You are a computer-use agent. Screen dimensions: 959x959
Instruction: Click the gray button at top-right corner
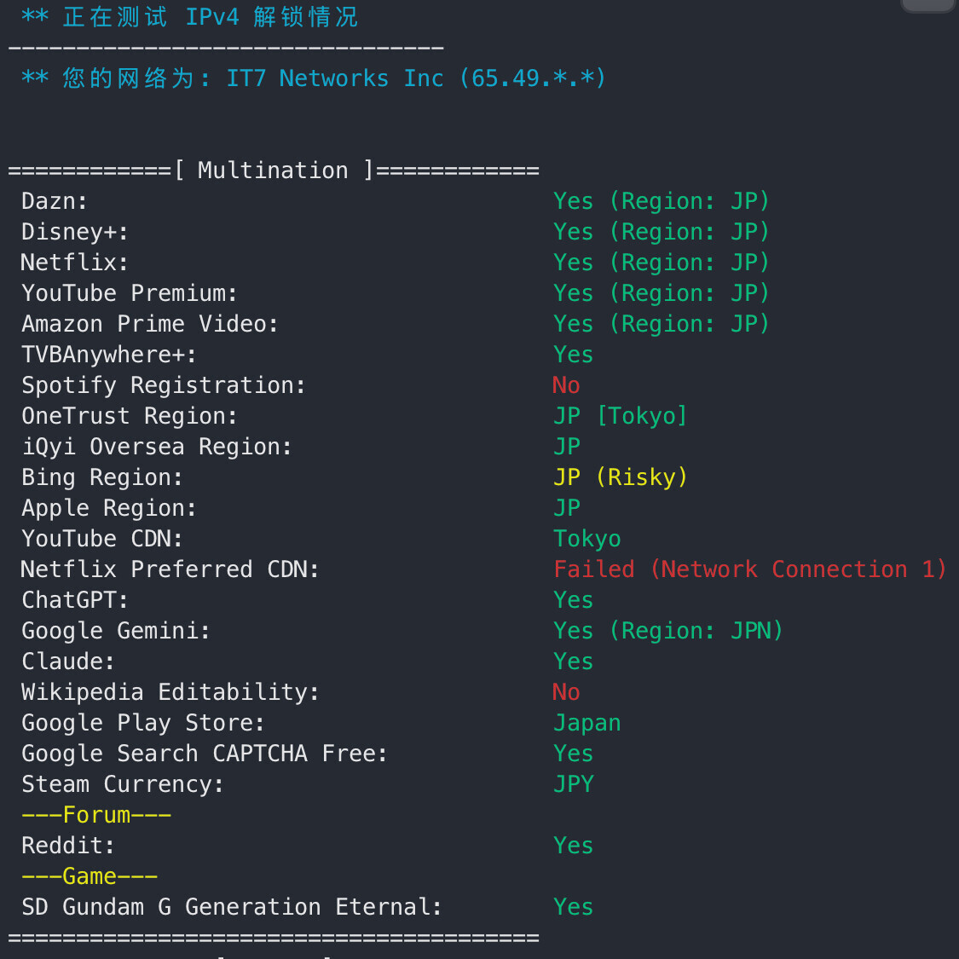click(x=930, y=5)
